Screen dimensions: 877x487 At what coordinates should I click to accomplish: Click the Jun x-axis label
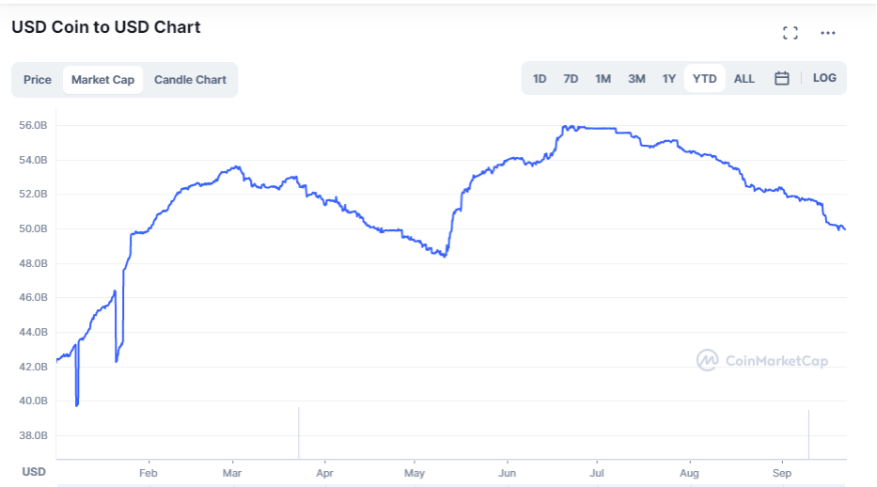coord(507,473)
